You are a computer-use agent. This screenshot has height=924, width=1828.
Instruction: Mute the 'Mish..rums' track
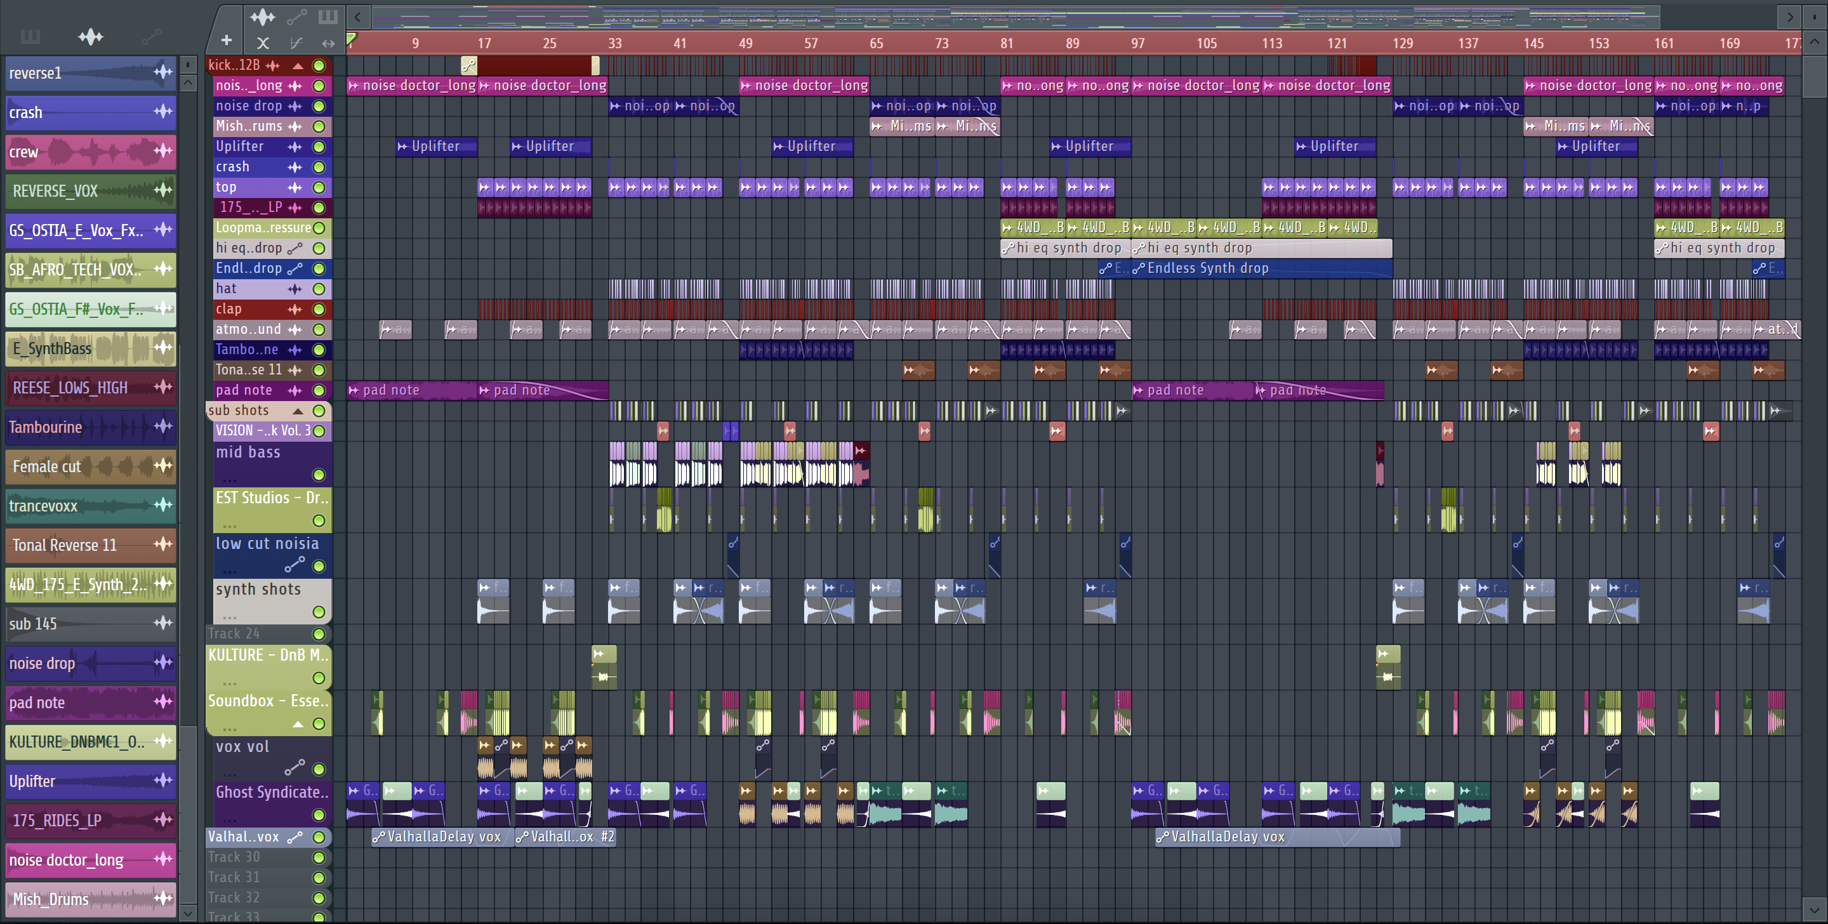click(319, 126)
